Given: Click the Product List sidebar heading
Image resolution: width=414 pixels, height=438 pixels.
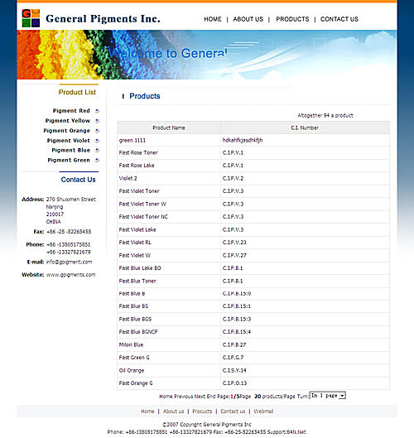Looking at the screenshot, I should point(77,92).
